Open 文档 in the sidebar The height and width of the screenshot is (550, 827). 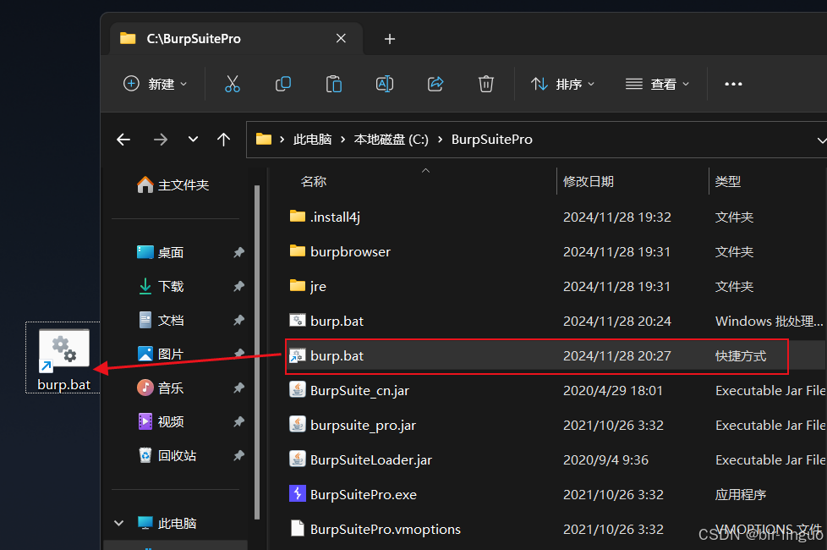pos(161,320)
